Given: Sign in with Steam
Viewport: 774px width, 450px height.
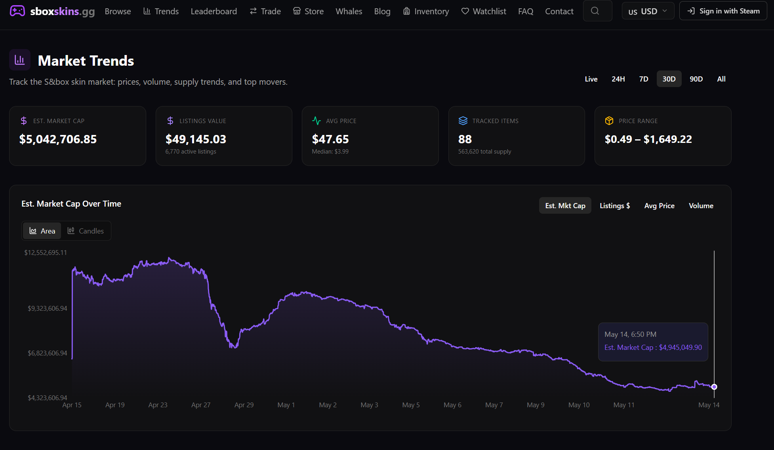Looking at the screenshot, I should point(723,11).
